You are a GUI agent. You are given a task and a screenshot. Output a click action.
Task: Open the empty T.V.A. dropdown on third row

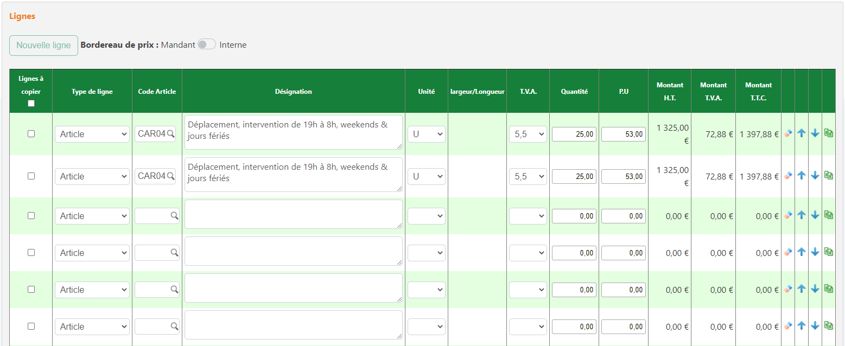528,216
